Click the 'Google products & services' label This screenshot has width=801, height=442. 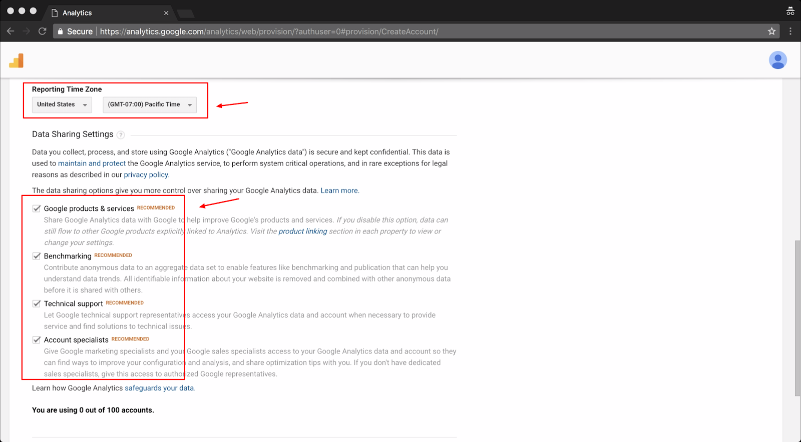(x=89, y=208)
